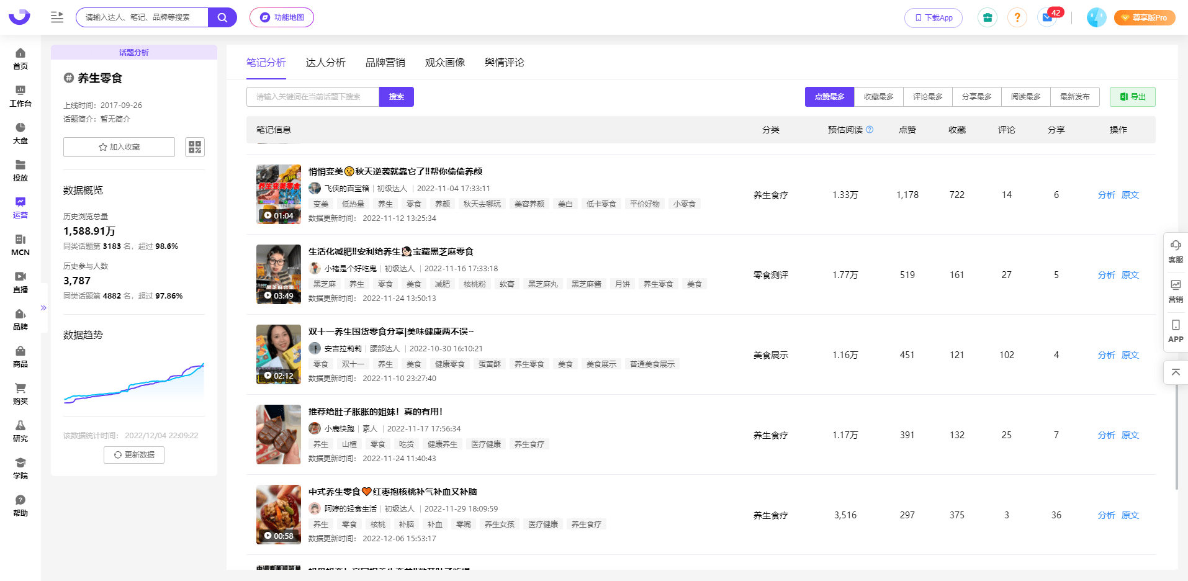Image resolution: width=1188 pixels, height=581 pixels.
Task: Focus the top global search input field
Action: [142, 17]
